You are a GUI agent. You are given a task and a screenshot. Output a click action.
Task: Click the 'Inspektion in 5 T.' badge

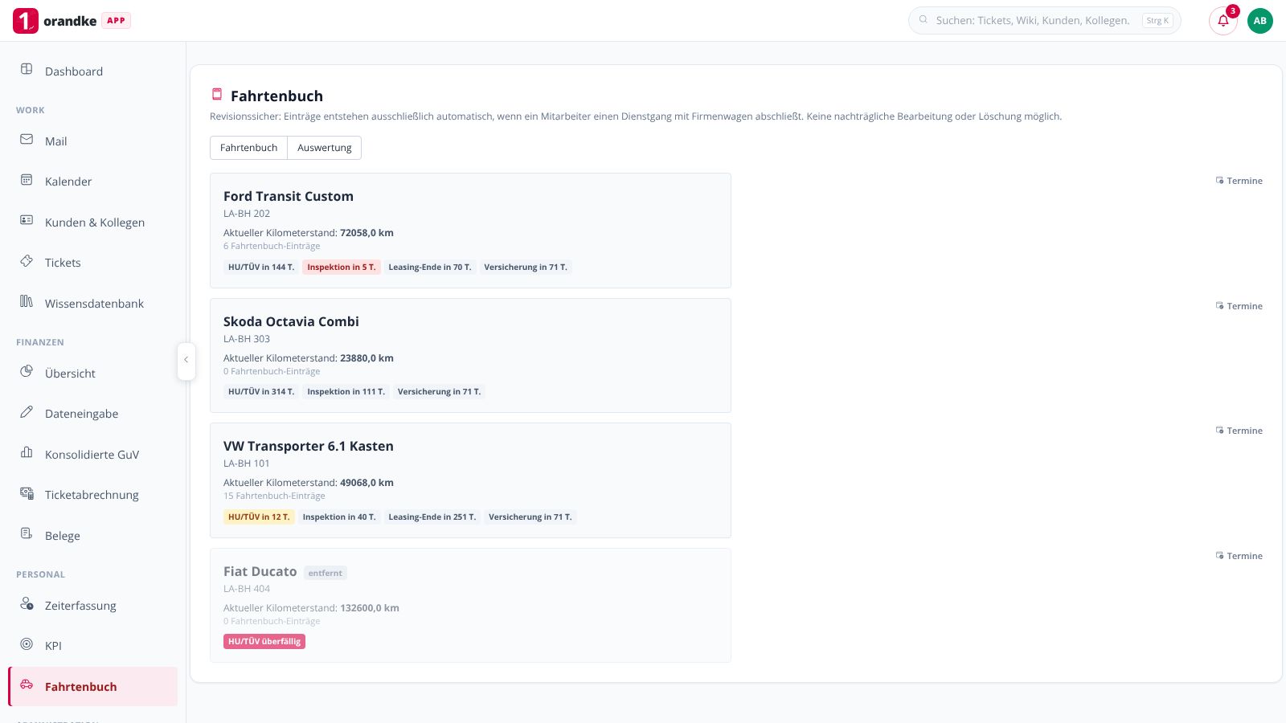(341, 268)
